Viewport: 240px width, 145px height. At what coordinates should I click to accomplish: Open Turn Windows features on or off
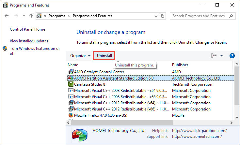coord(35,51)
